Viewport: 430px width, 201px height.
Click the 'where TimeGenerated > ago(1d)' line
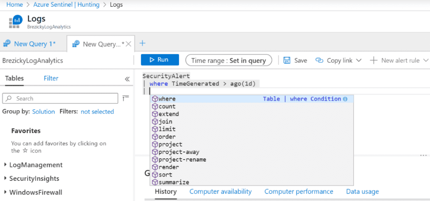coord(202,84)
